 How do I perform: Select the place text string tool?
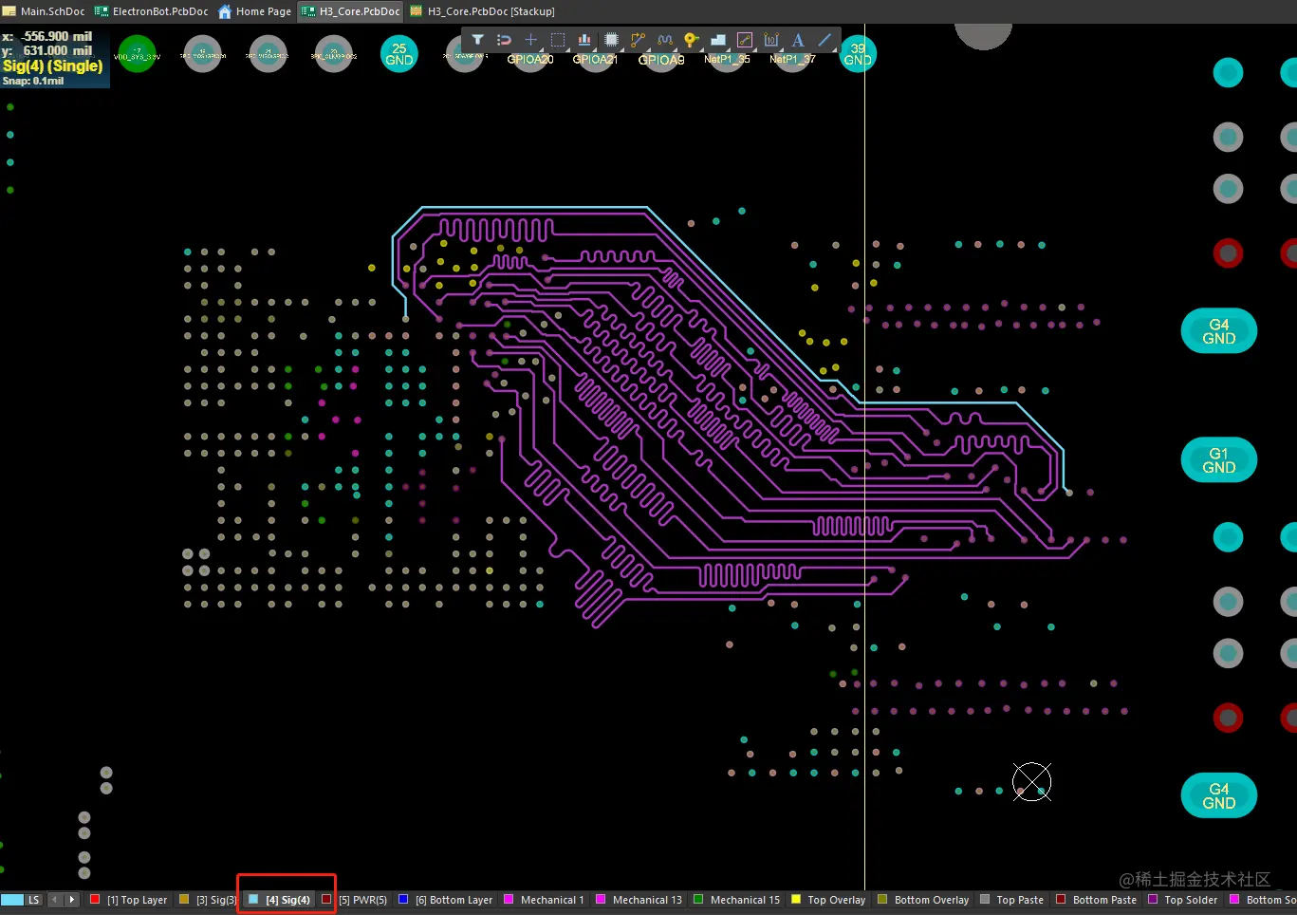point(798,40)
